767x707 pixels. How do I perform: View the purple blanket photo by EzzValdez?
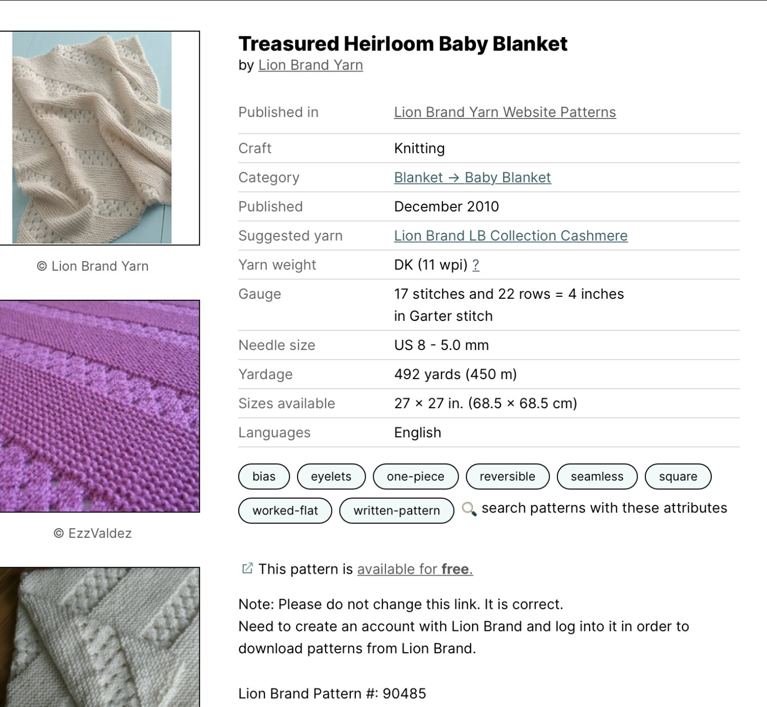[100, 406]
